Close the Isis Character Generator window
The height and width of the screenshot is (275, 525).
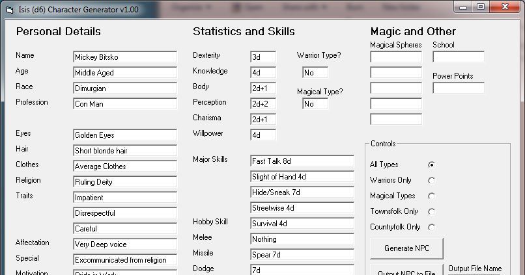[505, 7]
